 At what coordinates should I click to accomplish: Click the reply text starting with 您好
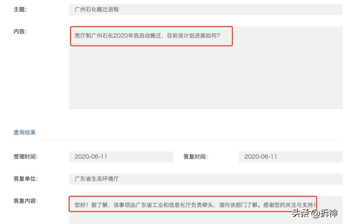tap(195, 205)
